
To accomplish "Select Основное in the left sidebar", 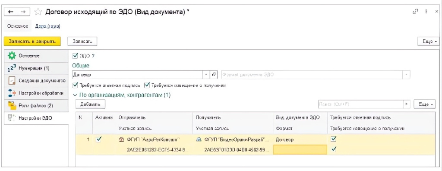I will tap(36, 56).
